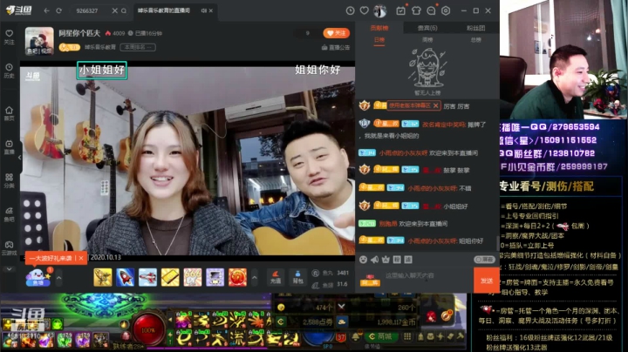Open the 充值 recharge button
The height and width of the screenshot is (352, 628).
click(276, 277)
